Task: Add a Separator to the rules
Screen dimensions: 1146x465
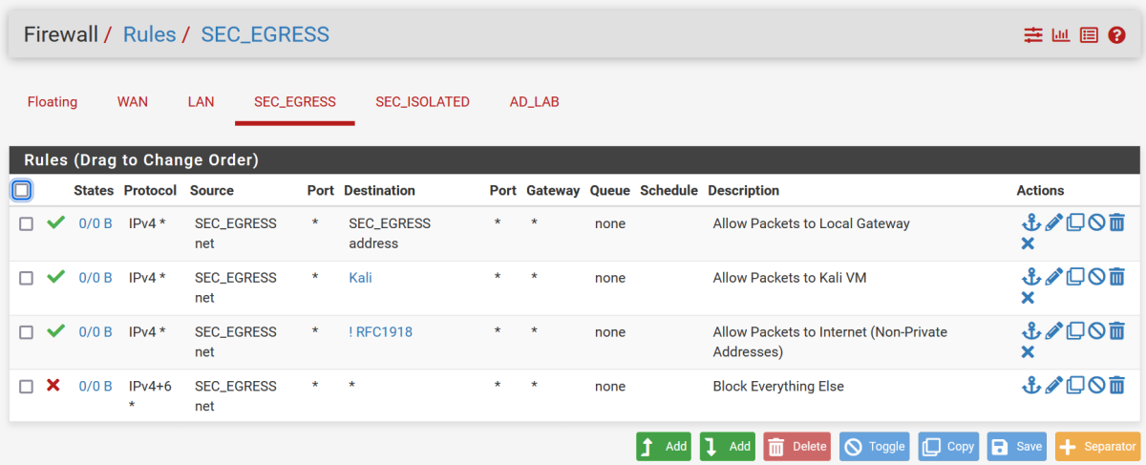Action: coord(1097,446)
